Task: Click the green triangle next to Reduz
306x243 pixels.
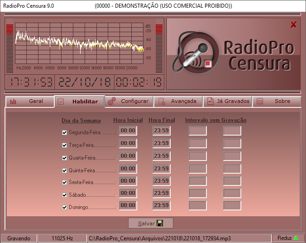Action: [296, 238]
